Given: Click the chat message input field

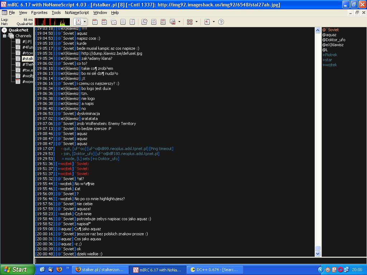Looking at the screenshot, I should (176, 261).
